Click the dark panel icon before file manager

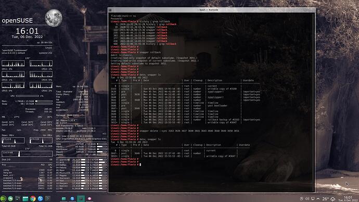pos(18,198)
